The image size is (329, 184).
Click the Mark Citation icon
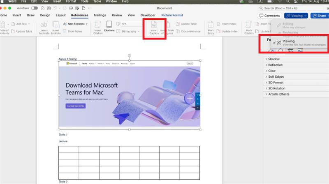pos(249,25)
